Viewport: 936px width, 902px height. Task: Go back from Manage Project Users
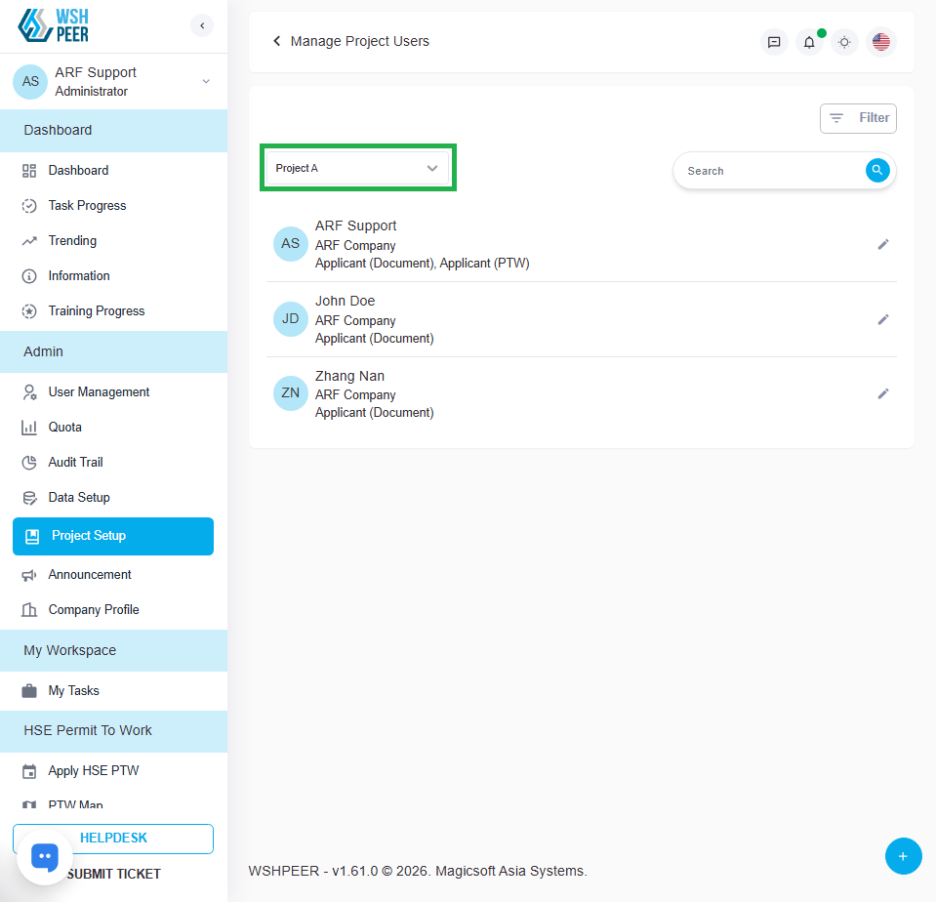point(277,41)
